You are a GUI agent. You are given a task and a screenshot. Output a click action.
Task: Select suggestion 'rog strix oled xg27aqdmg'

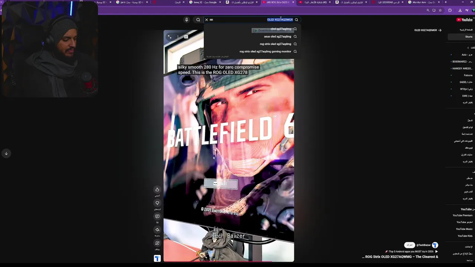(x=275, y=44)
